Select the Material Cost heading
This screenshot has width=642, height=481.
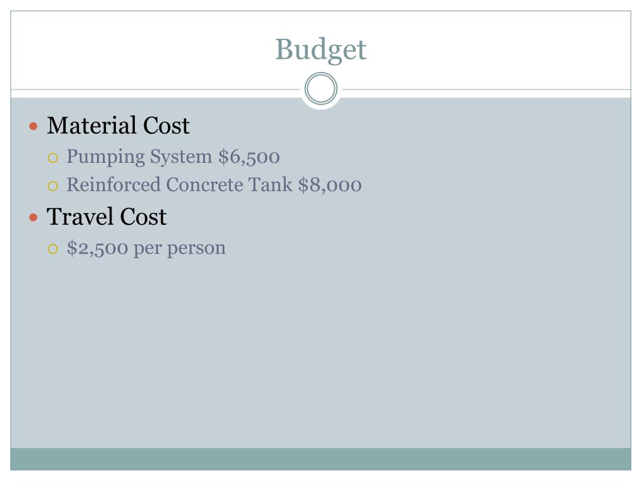pos(118,126)
